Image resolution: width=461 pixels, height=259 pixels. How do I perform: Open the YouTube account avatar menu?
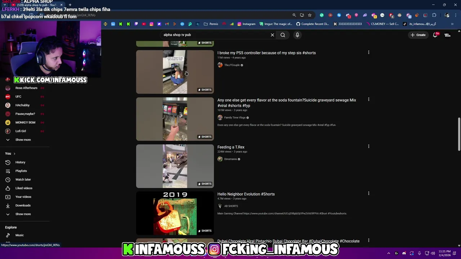(x=447, y=35)
